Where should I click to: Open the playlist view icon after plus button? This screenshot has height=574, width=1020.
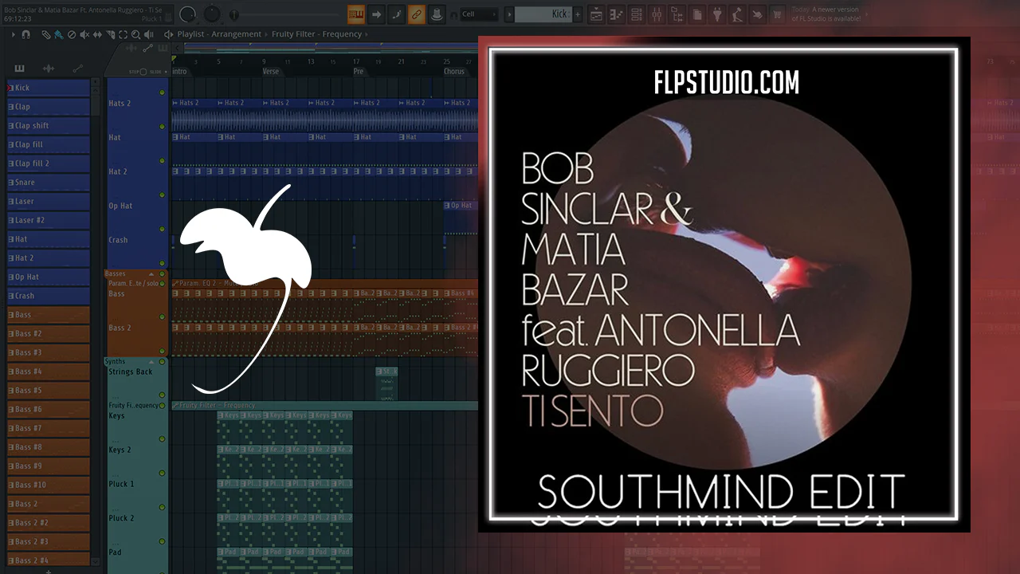click(597, 14)
